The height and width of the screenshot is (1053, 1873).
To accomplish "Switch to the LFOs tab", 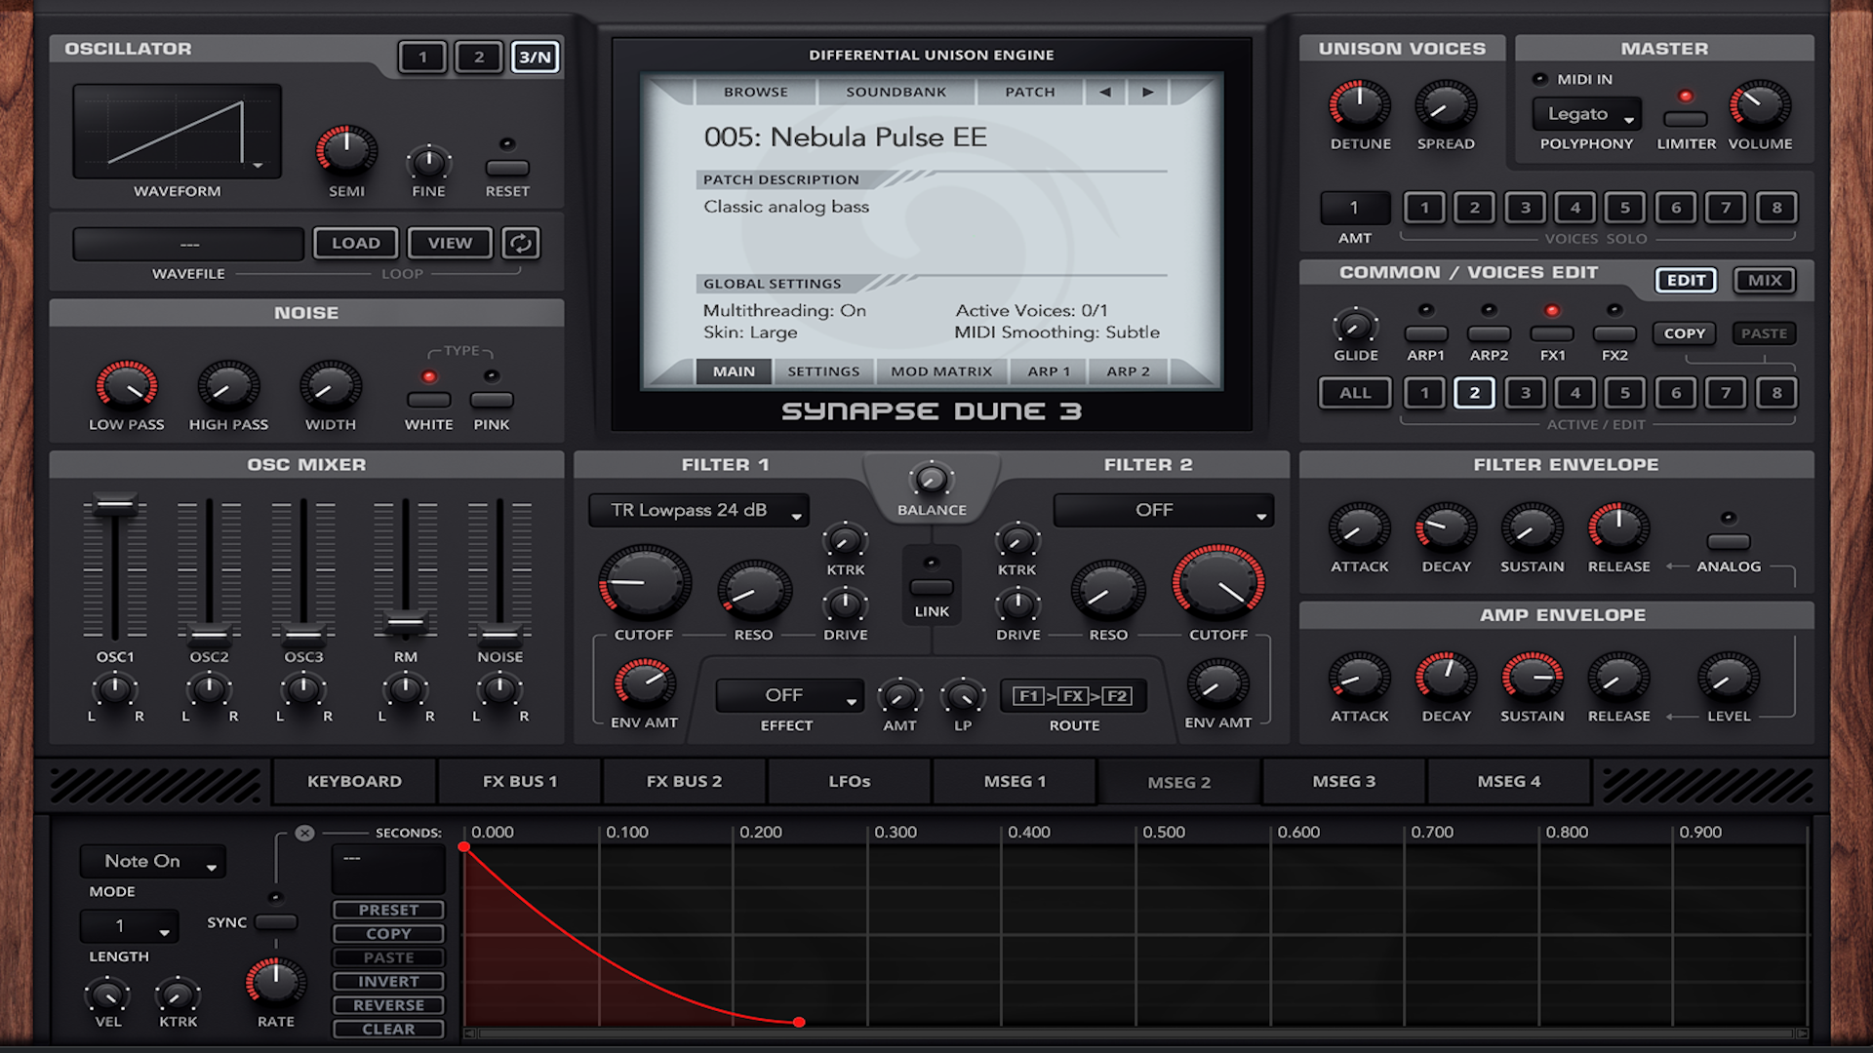I will click(849, 781).
